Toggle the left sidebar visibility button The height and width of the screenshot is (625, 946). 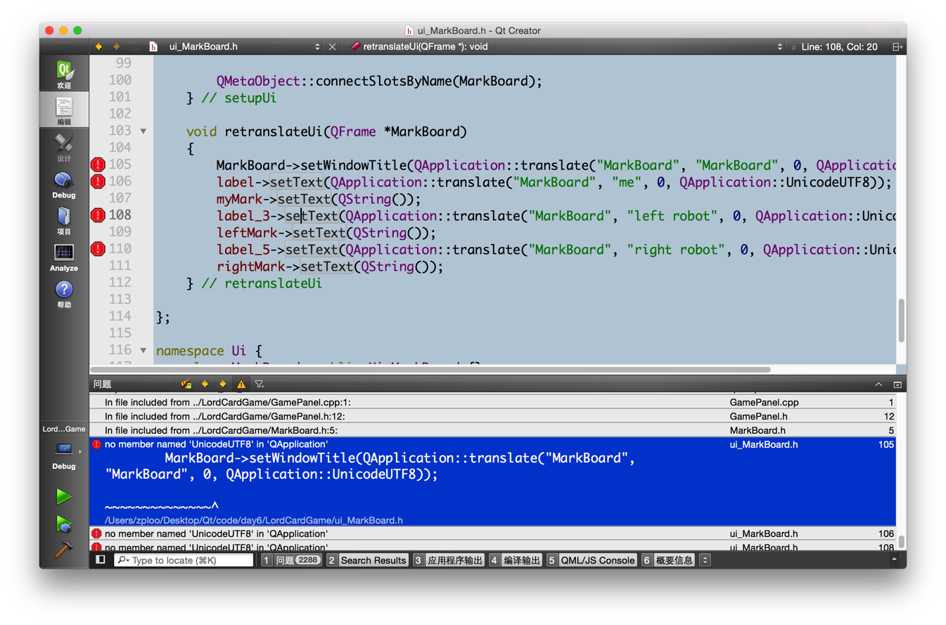[x=101, y=560]
